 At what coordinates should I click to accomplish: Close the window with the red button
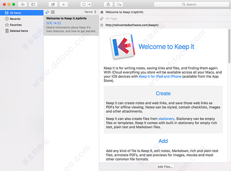[x=4, y=4]
